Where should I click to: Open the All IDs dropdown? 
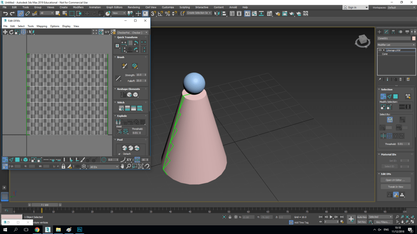[x=104, y=166]
